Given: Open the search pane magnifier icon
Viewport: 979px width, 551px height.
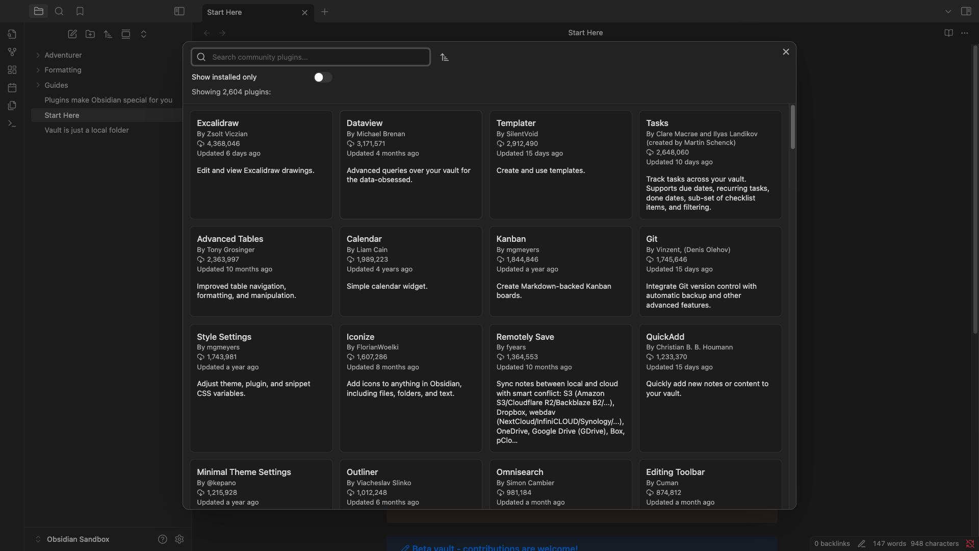Looking at the screenshot, I should click(59, 11).
